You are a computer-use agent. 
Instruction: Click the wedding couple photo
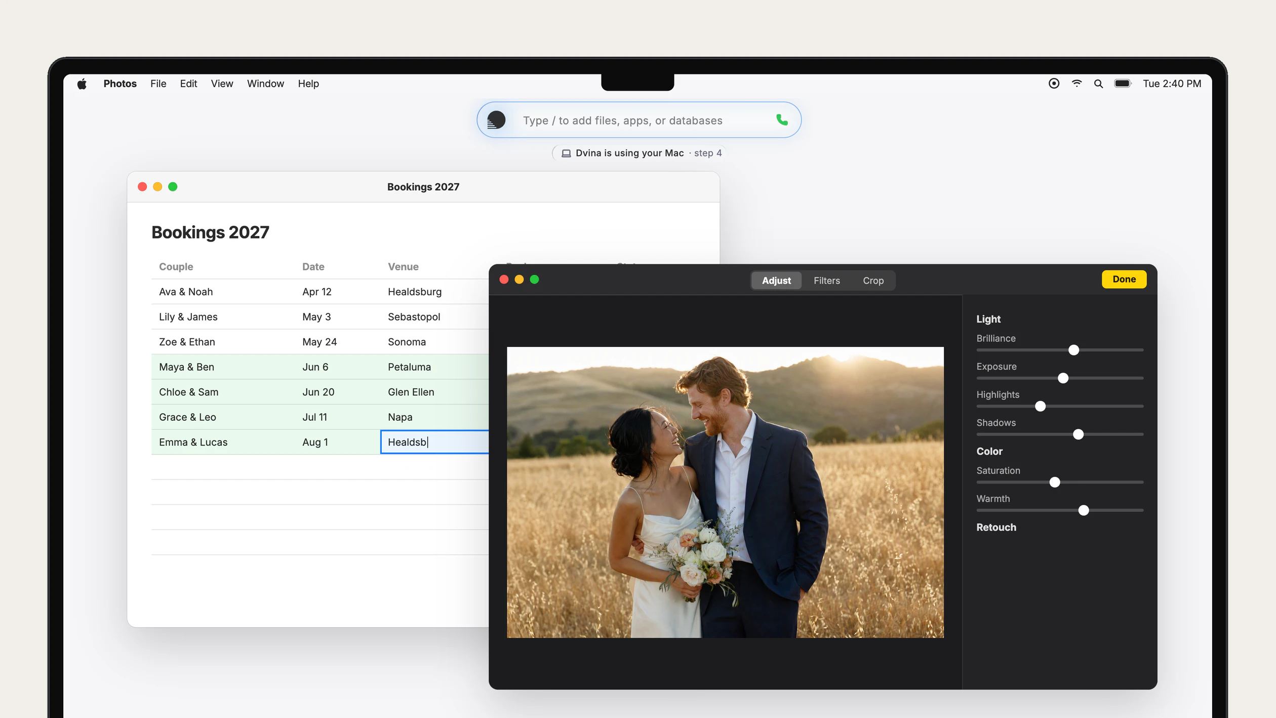click(725, 492)
